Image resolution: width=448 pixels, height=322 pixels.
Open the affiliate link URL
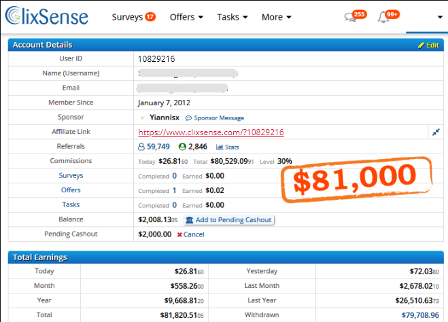(x=211, y=132)
